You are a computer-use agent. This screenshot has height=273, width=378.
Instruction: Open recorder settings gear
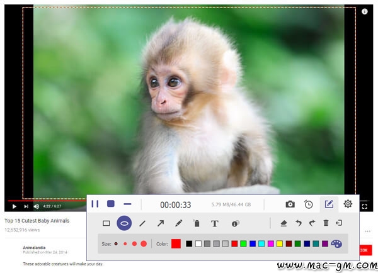click(348, 204)
